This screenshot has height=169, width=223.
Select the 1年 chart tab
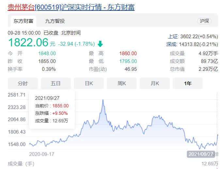188,83
